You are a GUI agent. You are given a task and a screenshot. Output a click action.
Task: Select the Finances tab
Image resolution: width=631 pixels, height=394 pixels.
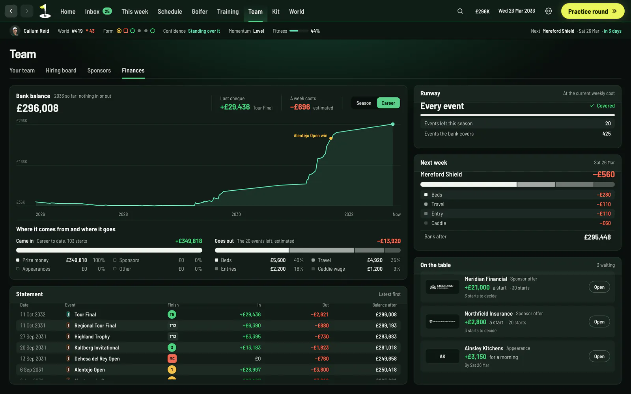click(x=133, y=71)
